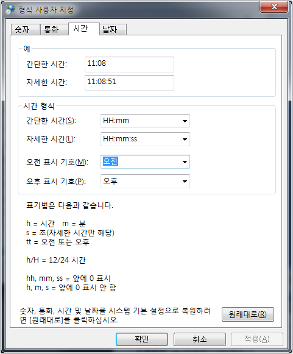Click the line h/H = 12/24 시간

[x=56, y=260]
